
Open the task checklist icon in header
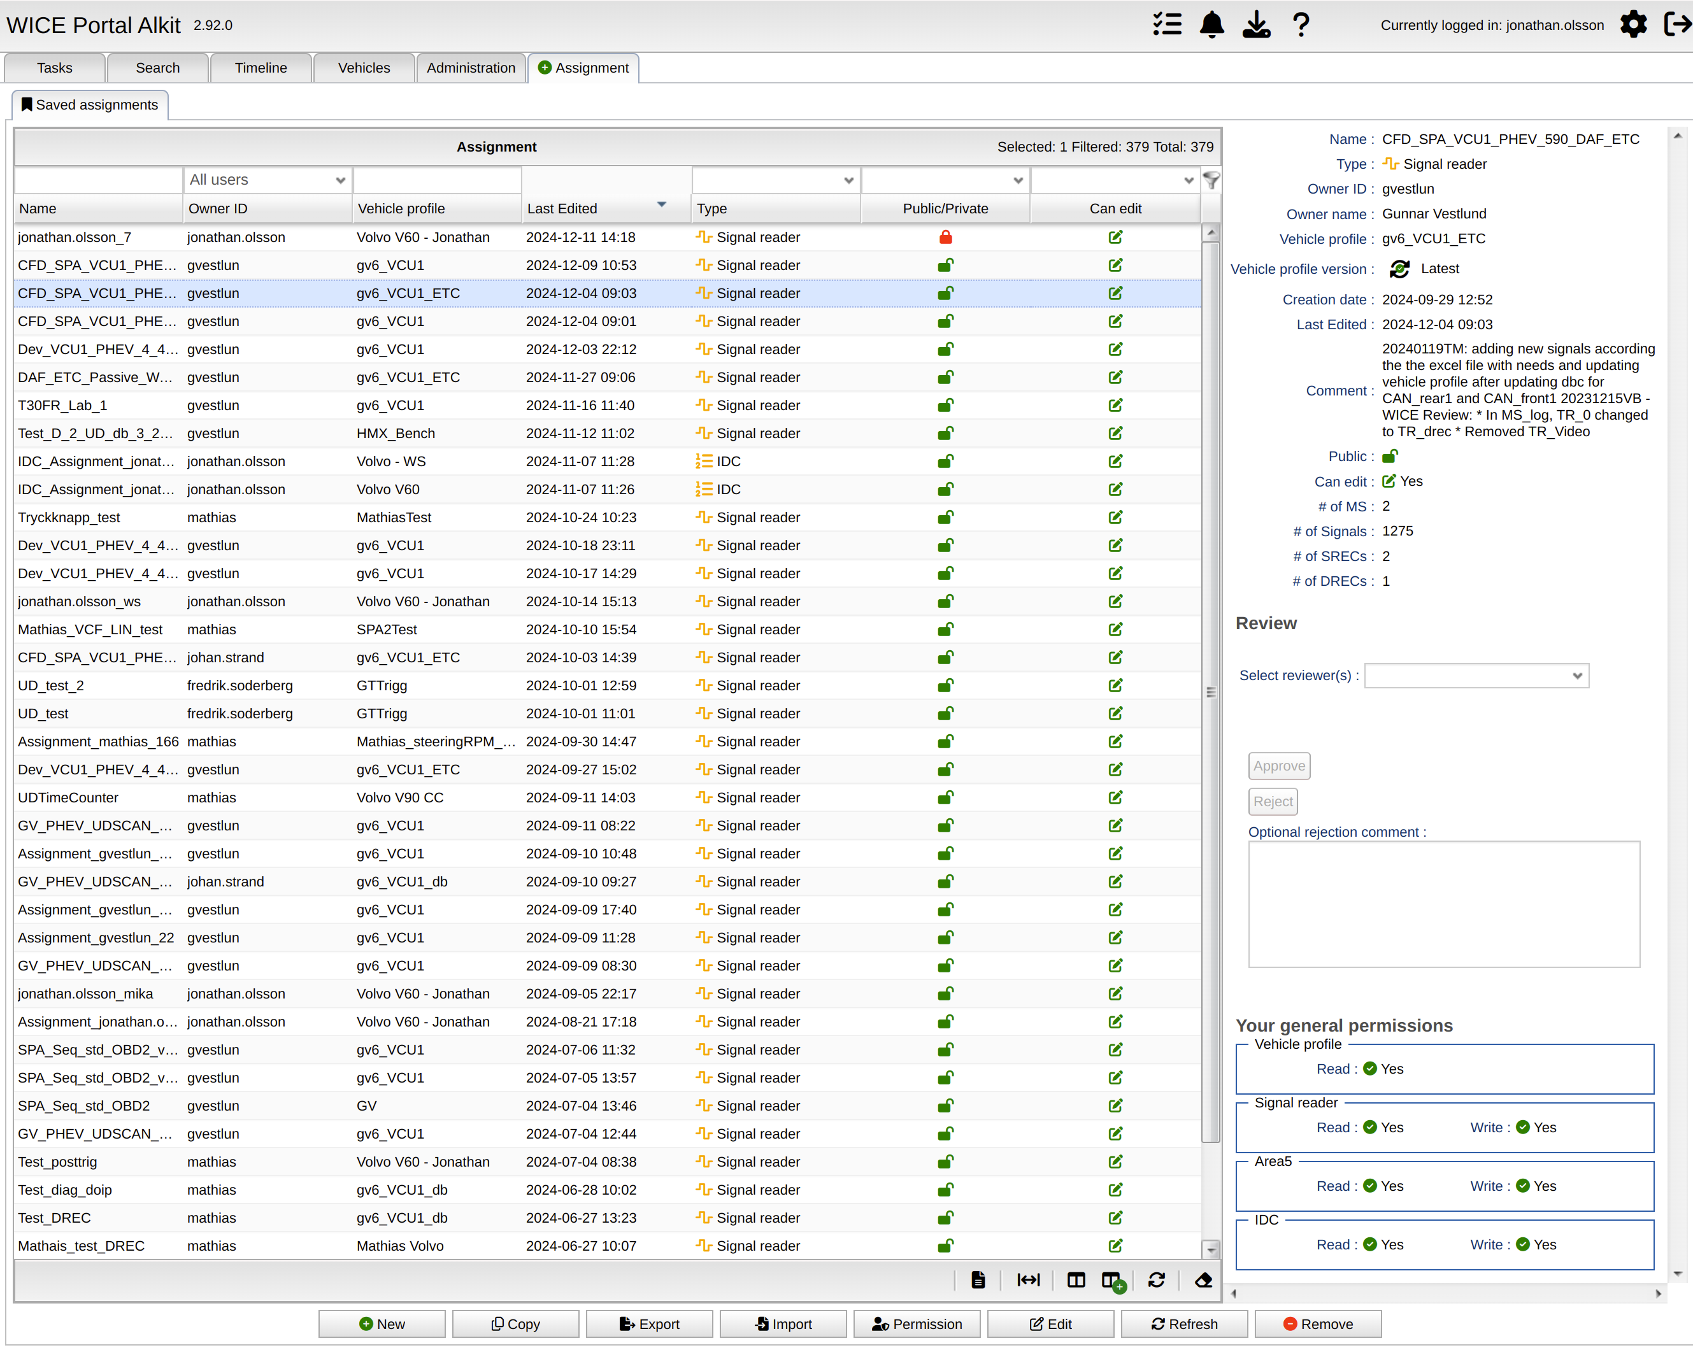tap(1167, 25)
